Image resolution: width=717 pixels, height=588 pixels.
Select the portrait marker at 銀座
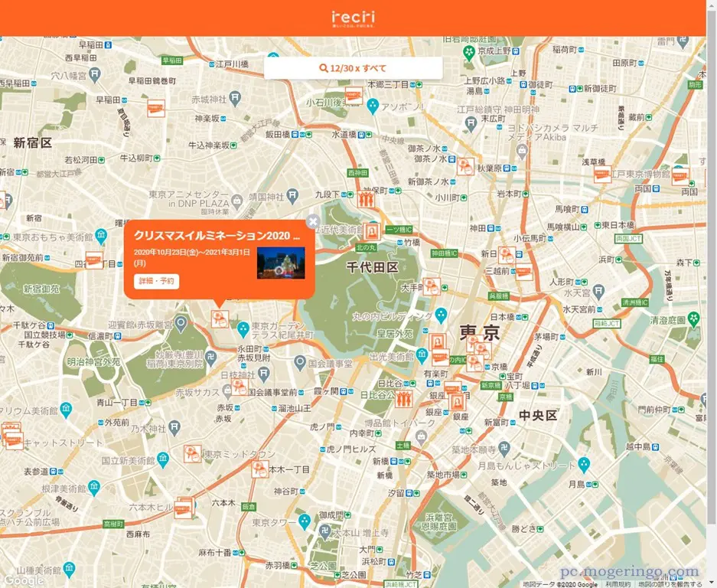point(457,403)
